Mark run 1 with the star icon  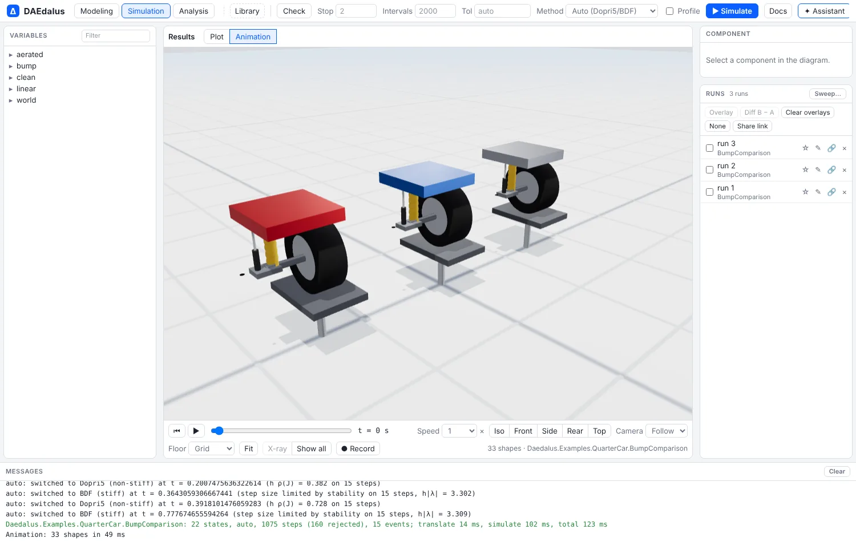point(805,192)
